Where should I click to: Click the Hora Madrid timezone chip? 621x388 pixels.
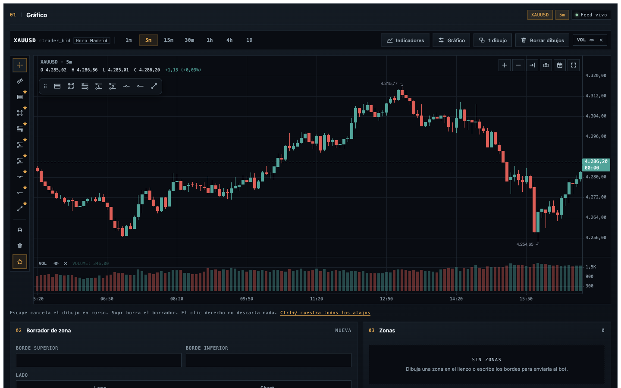[x=92, y=41]
